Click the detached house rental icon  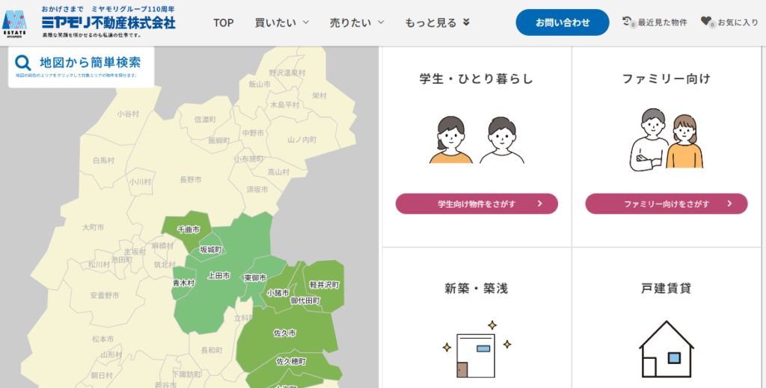[x=666, y=348]
